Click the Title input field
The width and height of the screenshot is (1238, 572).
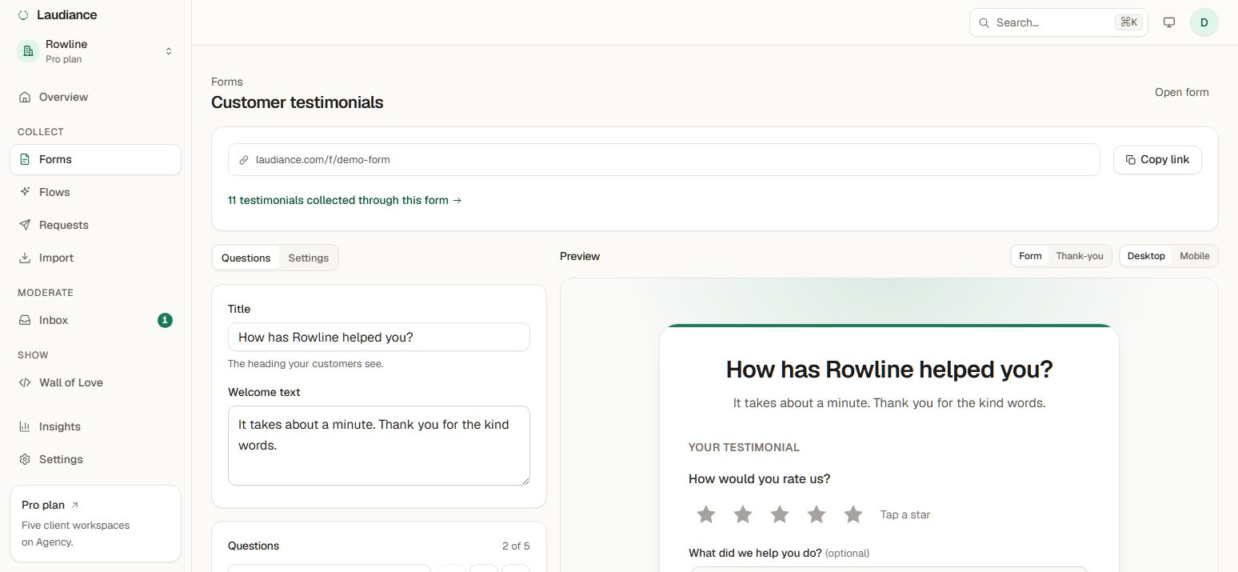pyautogui.click(x=379, y=337)
